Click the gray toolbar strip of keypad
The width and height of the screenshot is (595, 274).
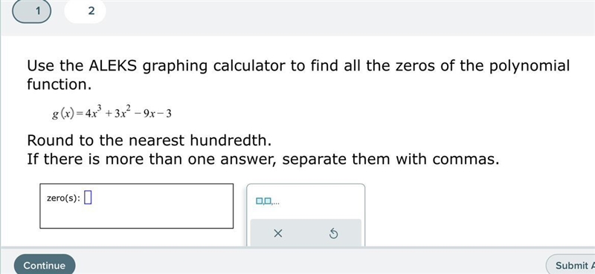point(306,232)
